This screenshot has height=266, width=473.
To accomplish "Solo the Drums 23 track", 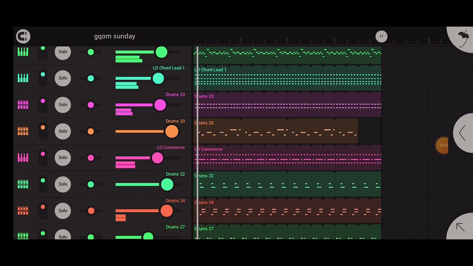I will tap(63, 105).
